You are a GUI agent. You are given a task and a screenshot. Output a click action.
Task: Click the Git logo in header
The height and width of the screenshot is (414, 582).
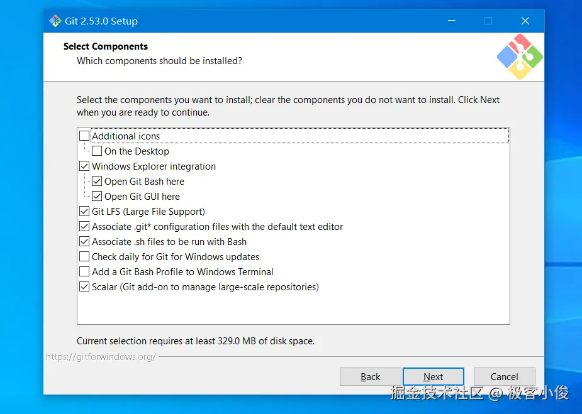[x=520, y=57]
